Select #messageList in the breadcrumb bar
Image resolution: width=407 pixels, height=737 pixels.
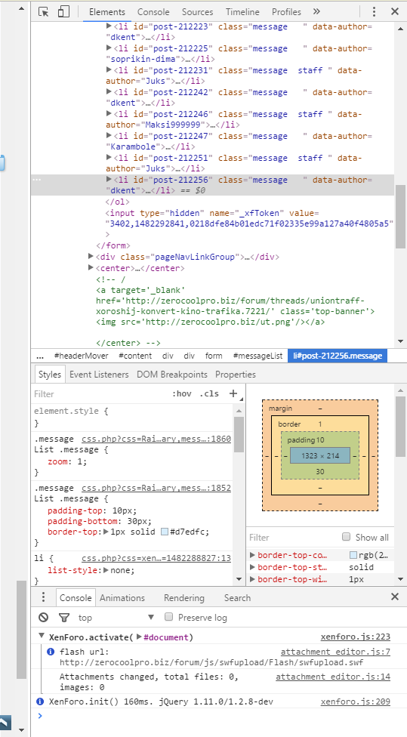click(257, 356)
